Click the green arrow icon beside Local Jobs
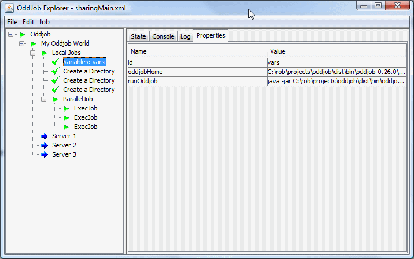Image resolution: width=414 pixels, height=259 pixels. click(x=45, y=53)
